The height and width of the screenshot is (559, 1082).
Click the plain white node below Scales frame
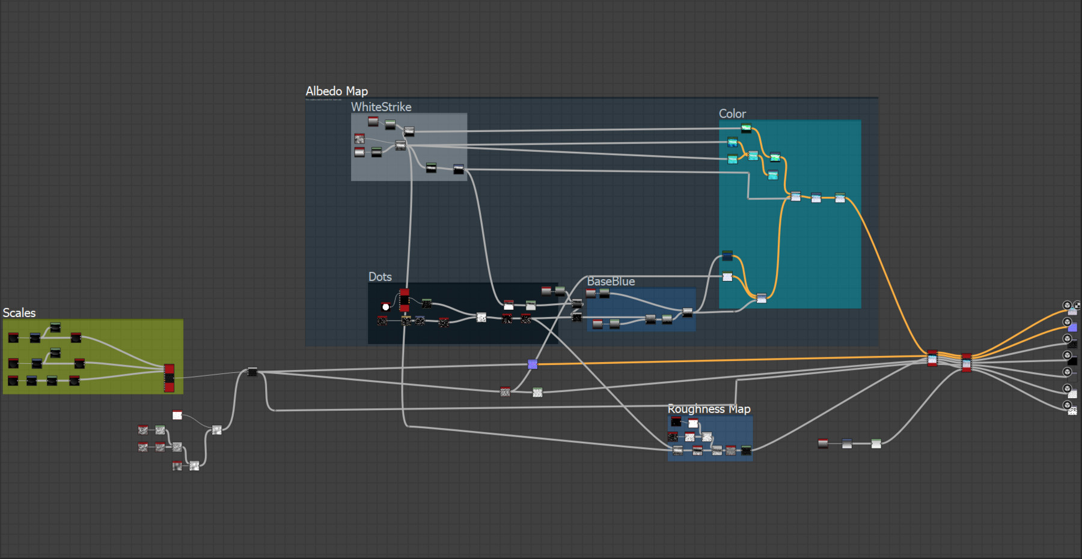click(x=177, y=415)
